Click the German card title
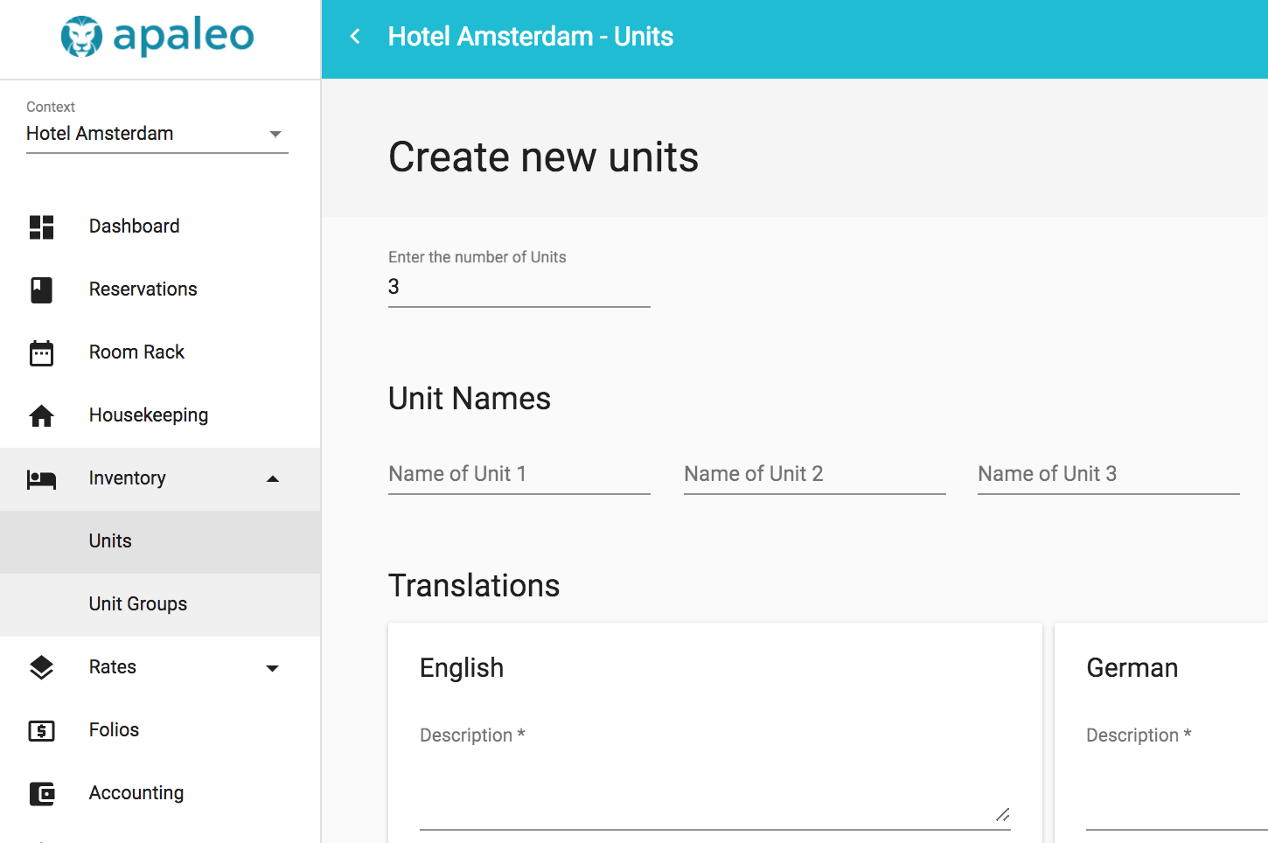The image size is (1268, 843). pos(1132,668)
